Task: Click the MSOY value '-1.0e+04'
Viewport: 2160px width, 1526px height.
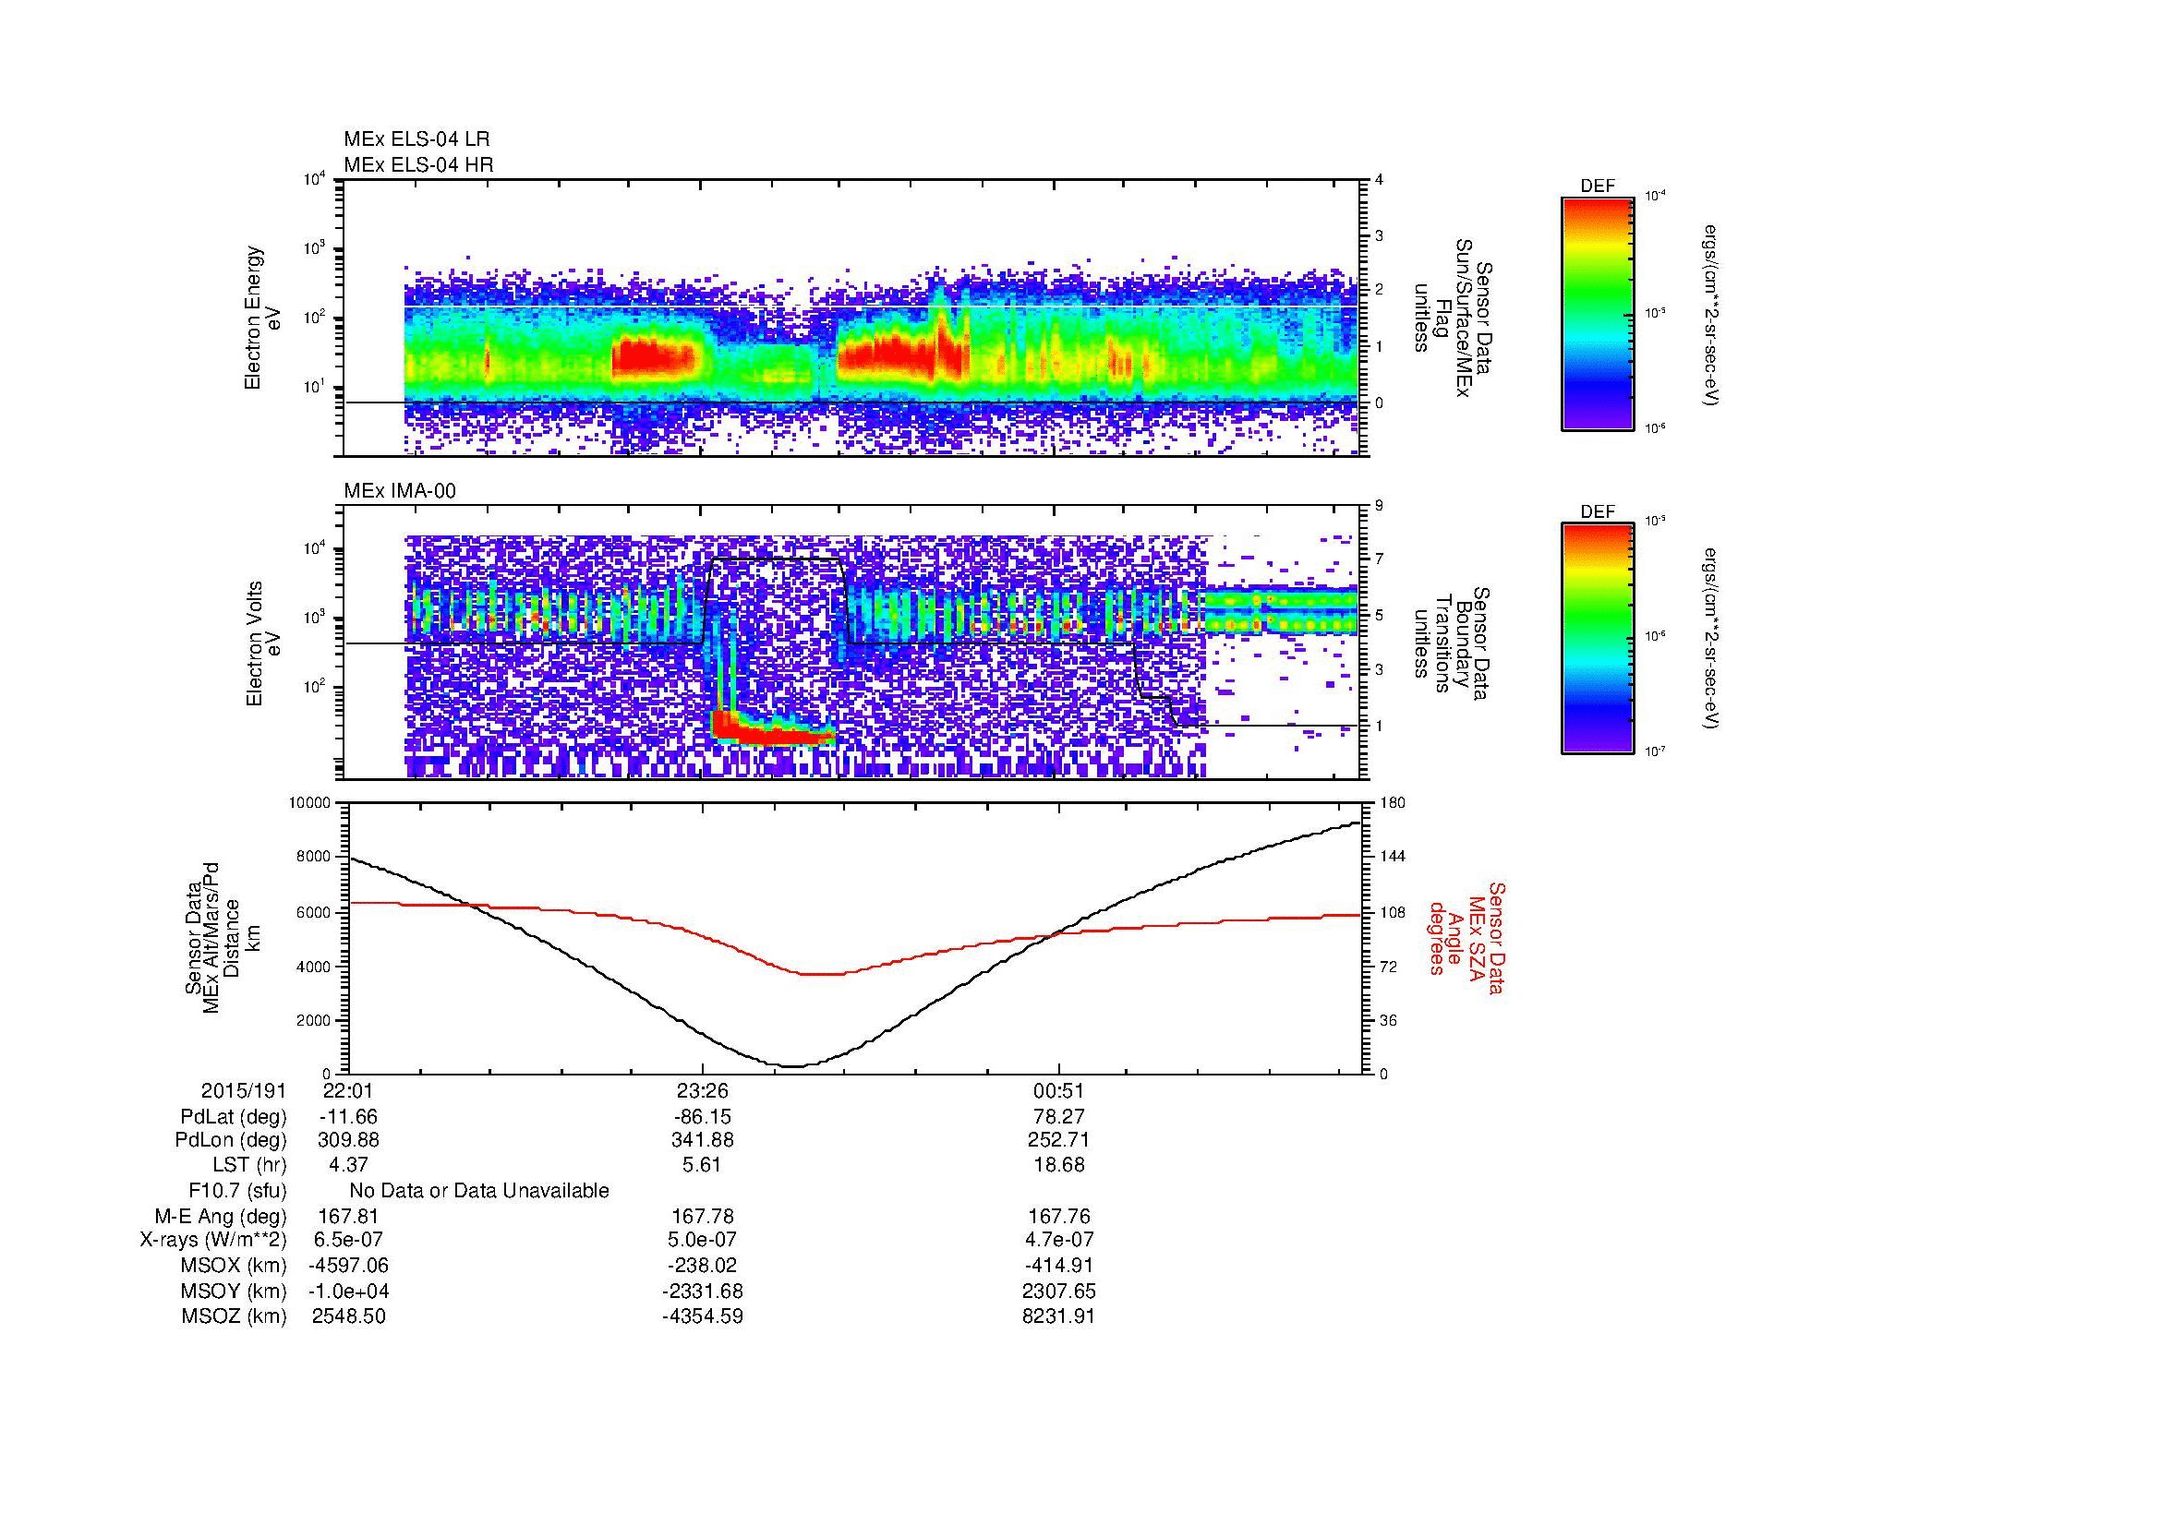Action: (348, 1291)
